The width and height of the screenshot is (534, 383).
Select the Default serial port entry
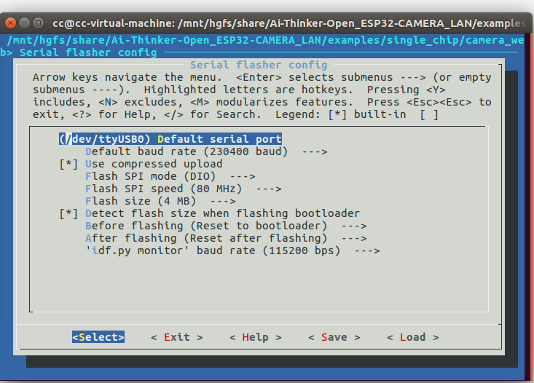point(170,139)
